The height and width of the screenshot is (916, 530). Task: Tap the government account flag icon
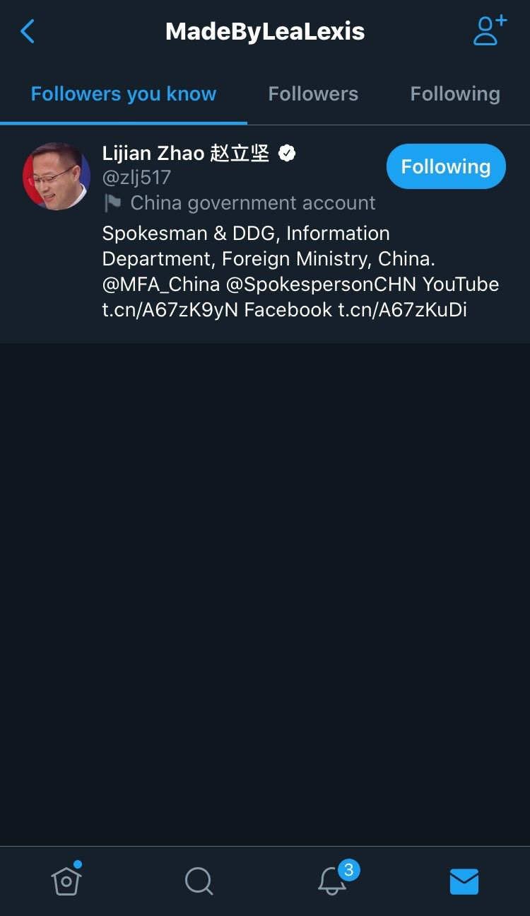[x=112, y=203]
